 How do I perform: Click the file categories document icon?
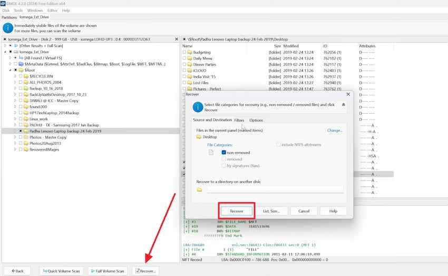pos(211,152)
